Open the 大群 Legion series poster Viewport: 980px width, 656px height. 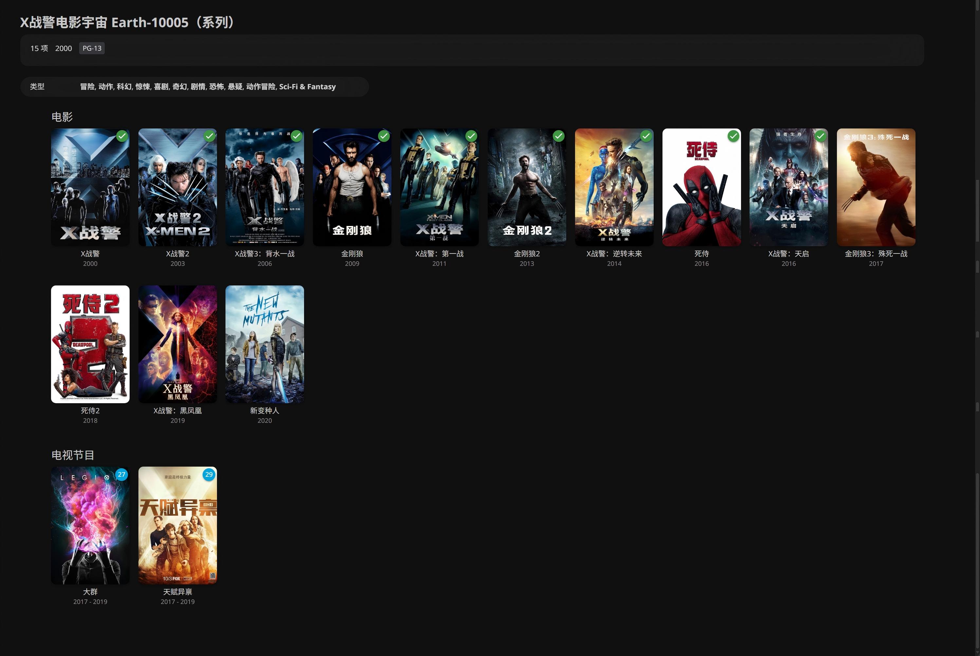pos(90,526)
